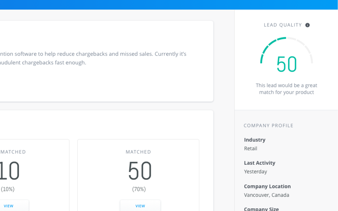Click the Company Size label

pos(262,209)
